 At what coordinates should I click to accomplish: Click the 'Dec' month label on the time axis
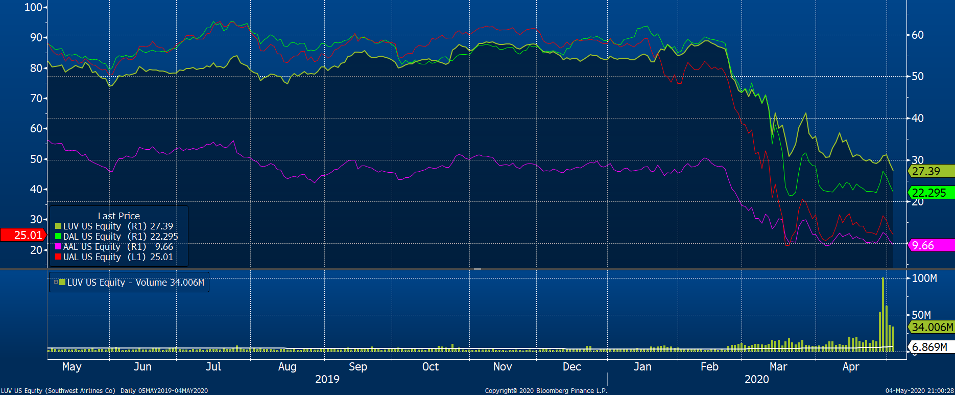pos(571,367)
